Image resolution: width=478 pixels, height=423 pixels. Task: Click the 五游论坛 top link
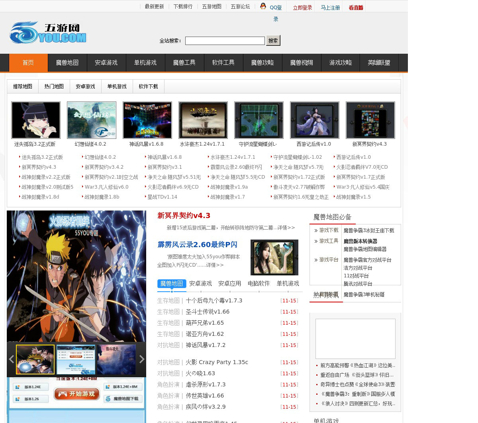[241, 7]
